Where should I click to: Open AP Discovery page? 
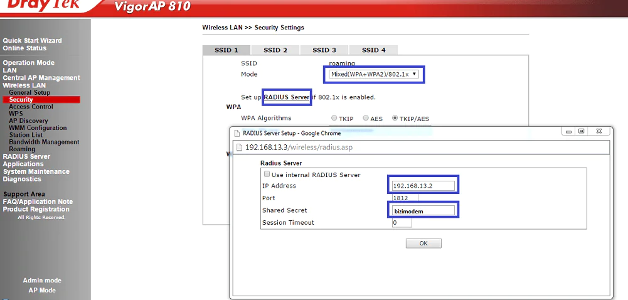tap(28, 121)
